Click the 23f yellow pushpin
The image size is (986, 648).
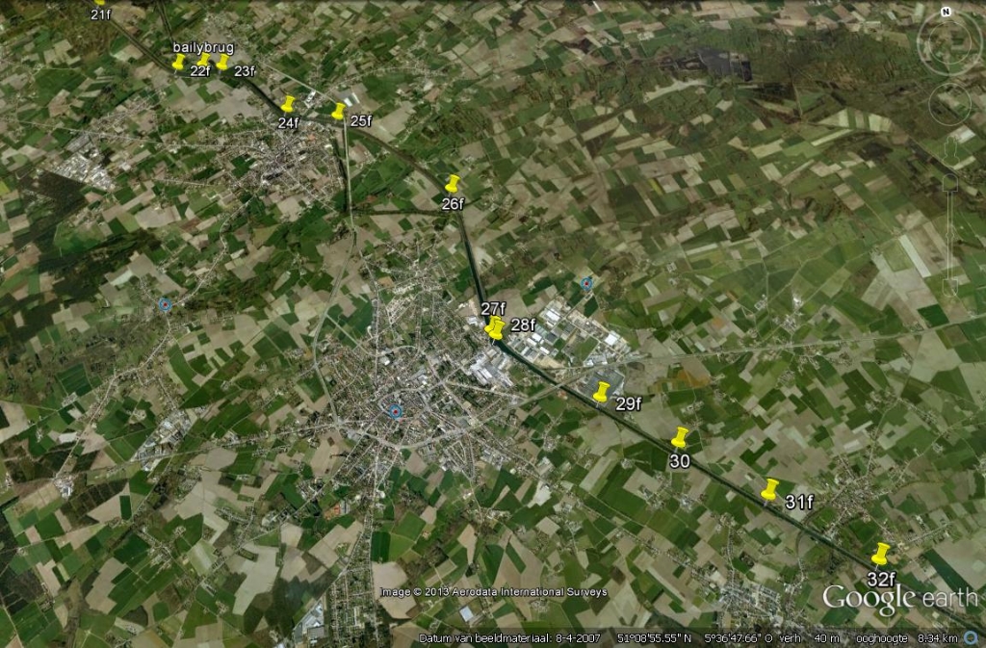click(222, 62)
